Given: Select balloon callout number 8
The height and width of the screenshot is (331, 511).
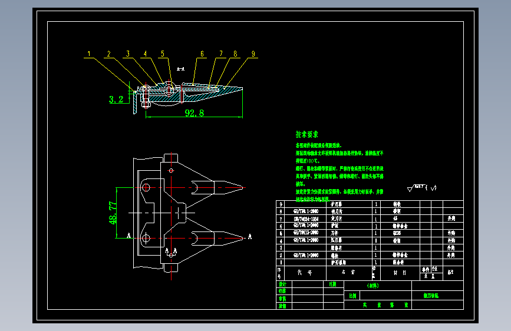Looking at the screenshot, I should point(235,54).
